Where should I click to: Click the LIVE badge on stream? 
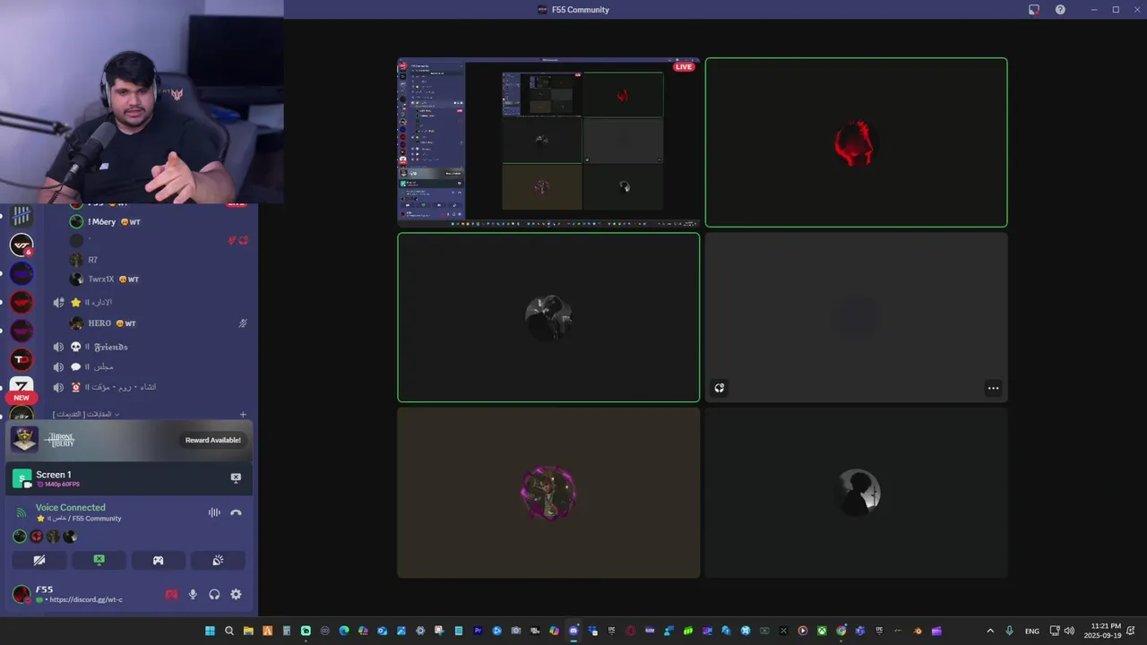point(684,67)
